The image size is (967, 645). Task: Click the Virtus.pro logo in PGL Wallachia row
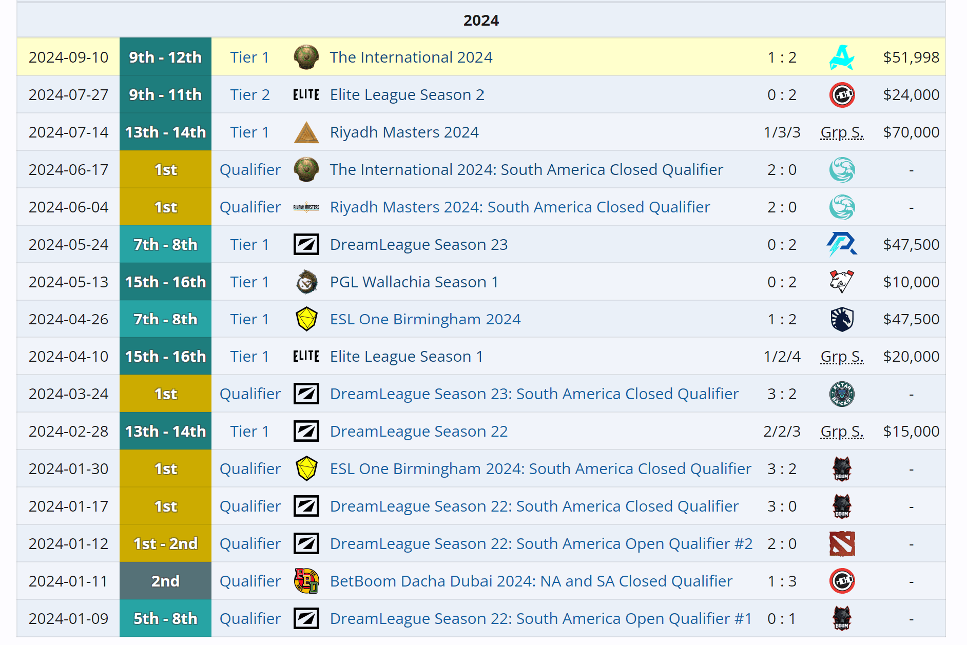842,282
